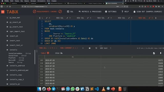Rename the active red NEW SQL tab
The image size is (164, 92).
pyautogui.click(x=149, y=18)
